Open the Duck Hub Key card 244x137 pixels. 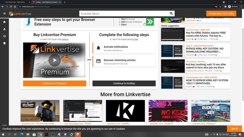[x=211, y=111]
